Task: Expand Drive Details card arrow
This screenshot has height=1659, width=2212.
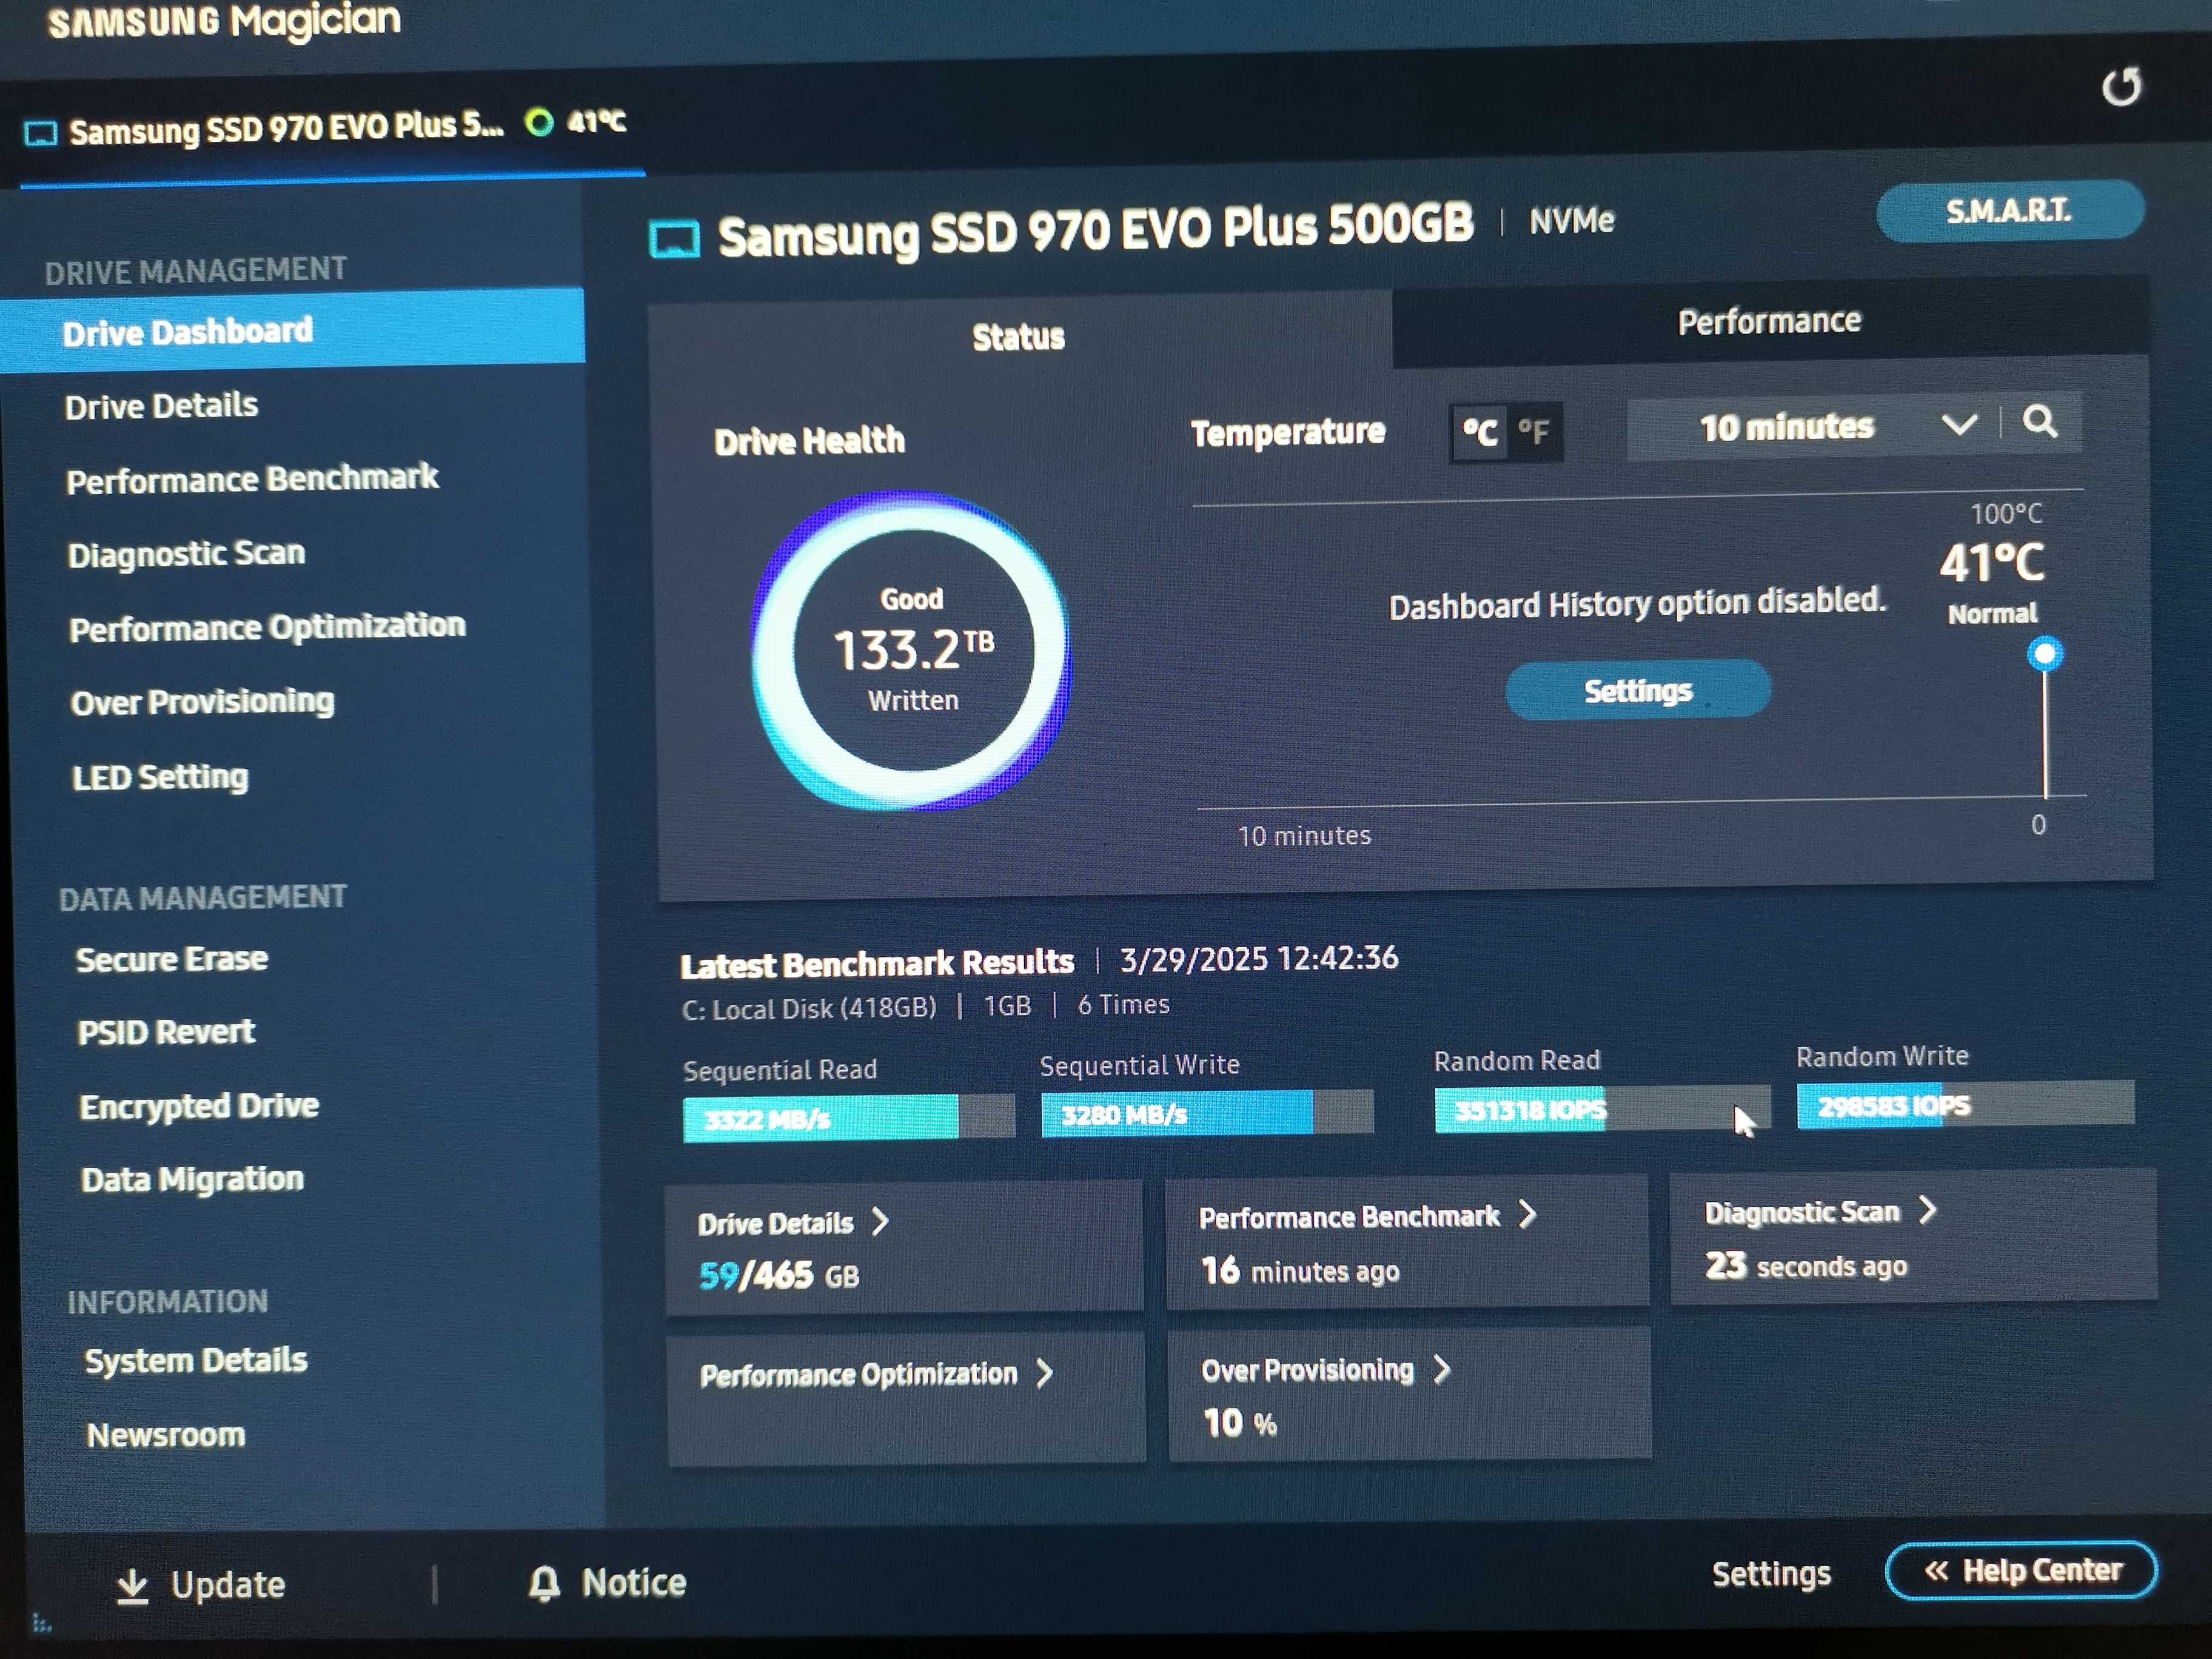Action: (x=880, y=1222)
